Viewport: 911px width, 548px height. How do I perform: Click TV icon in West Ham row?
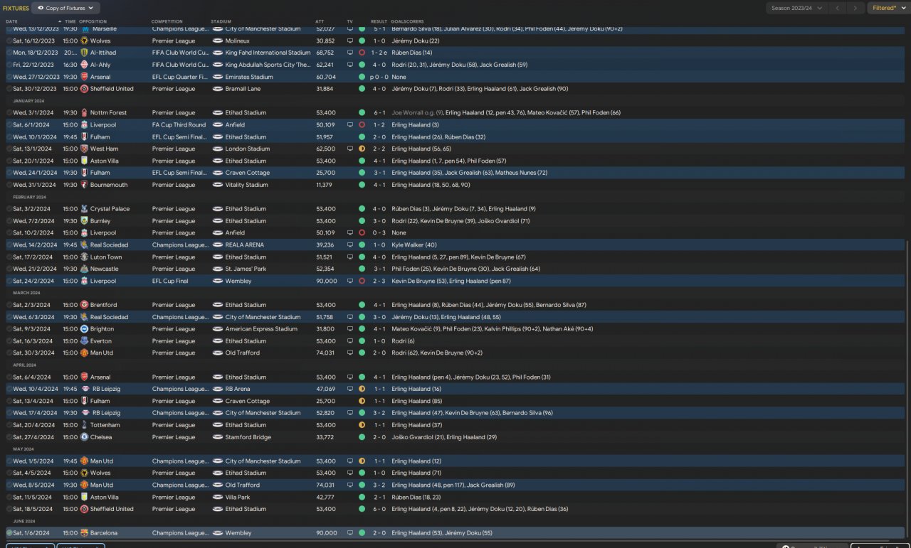350,149
